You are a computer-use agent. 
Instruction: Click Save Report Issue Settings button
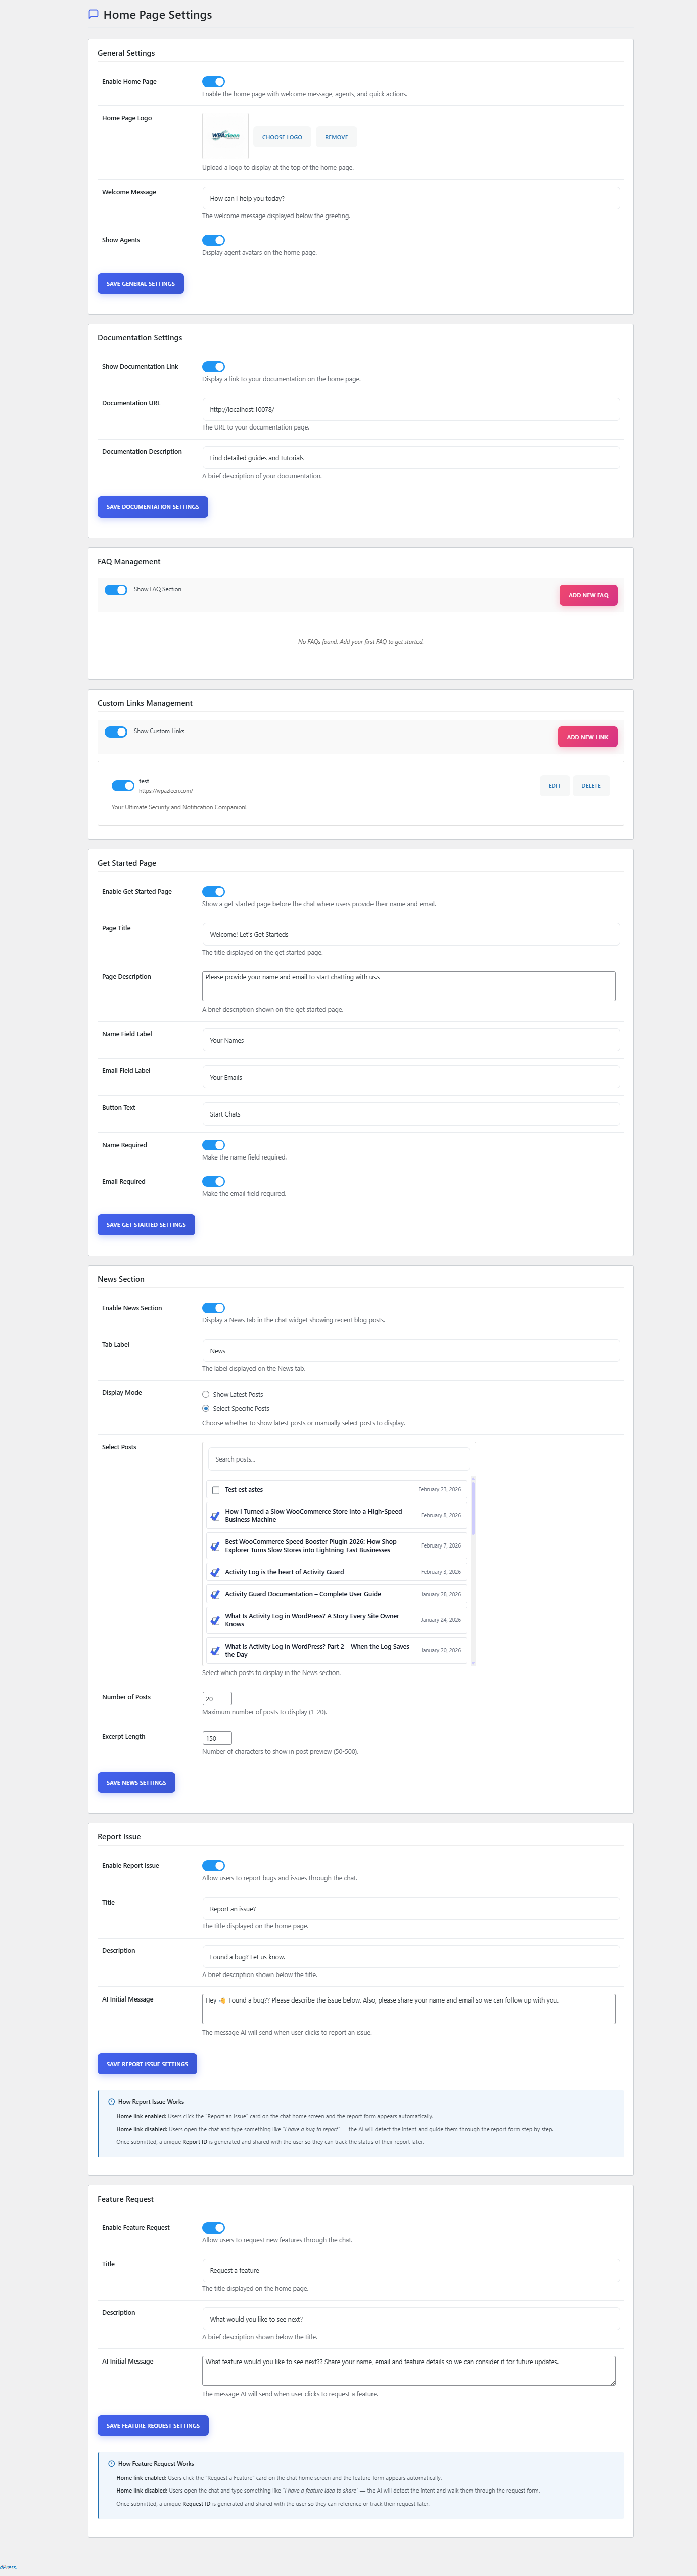point(147,2064)
